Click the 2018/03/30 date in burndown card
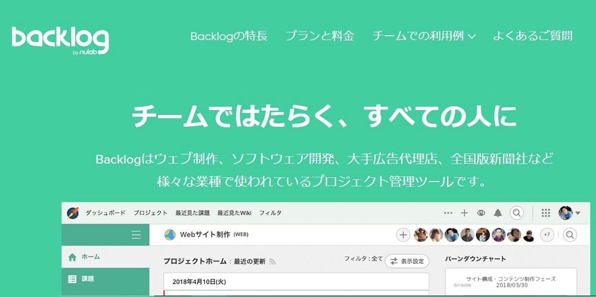 coord(511,285)
